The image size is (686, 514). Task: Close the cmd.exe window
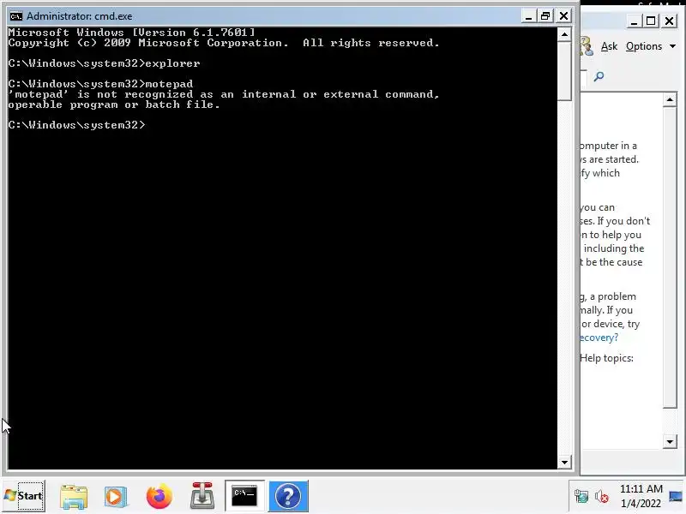click(x=563, y=16)
